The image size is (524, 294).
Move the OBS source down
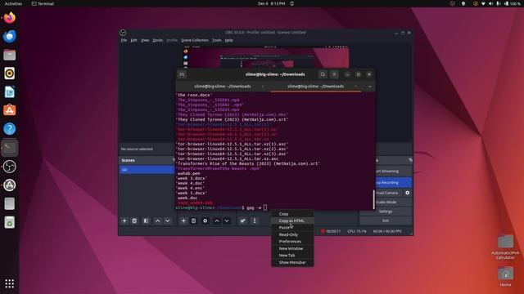pyautogui.click(x=227, y=220)
